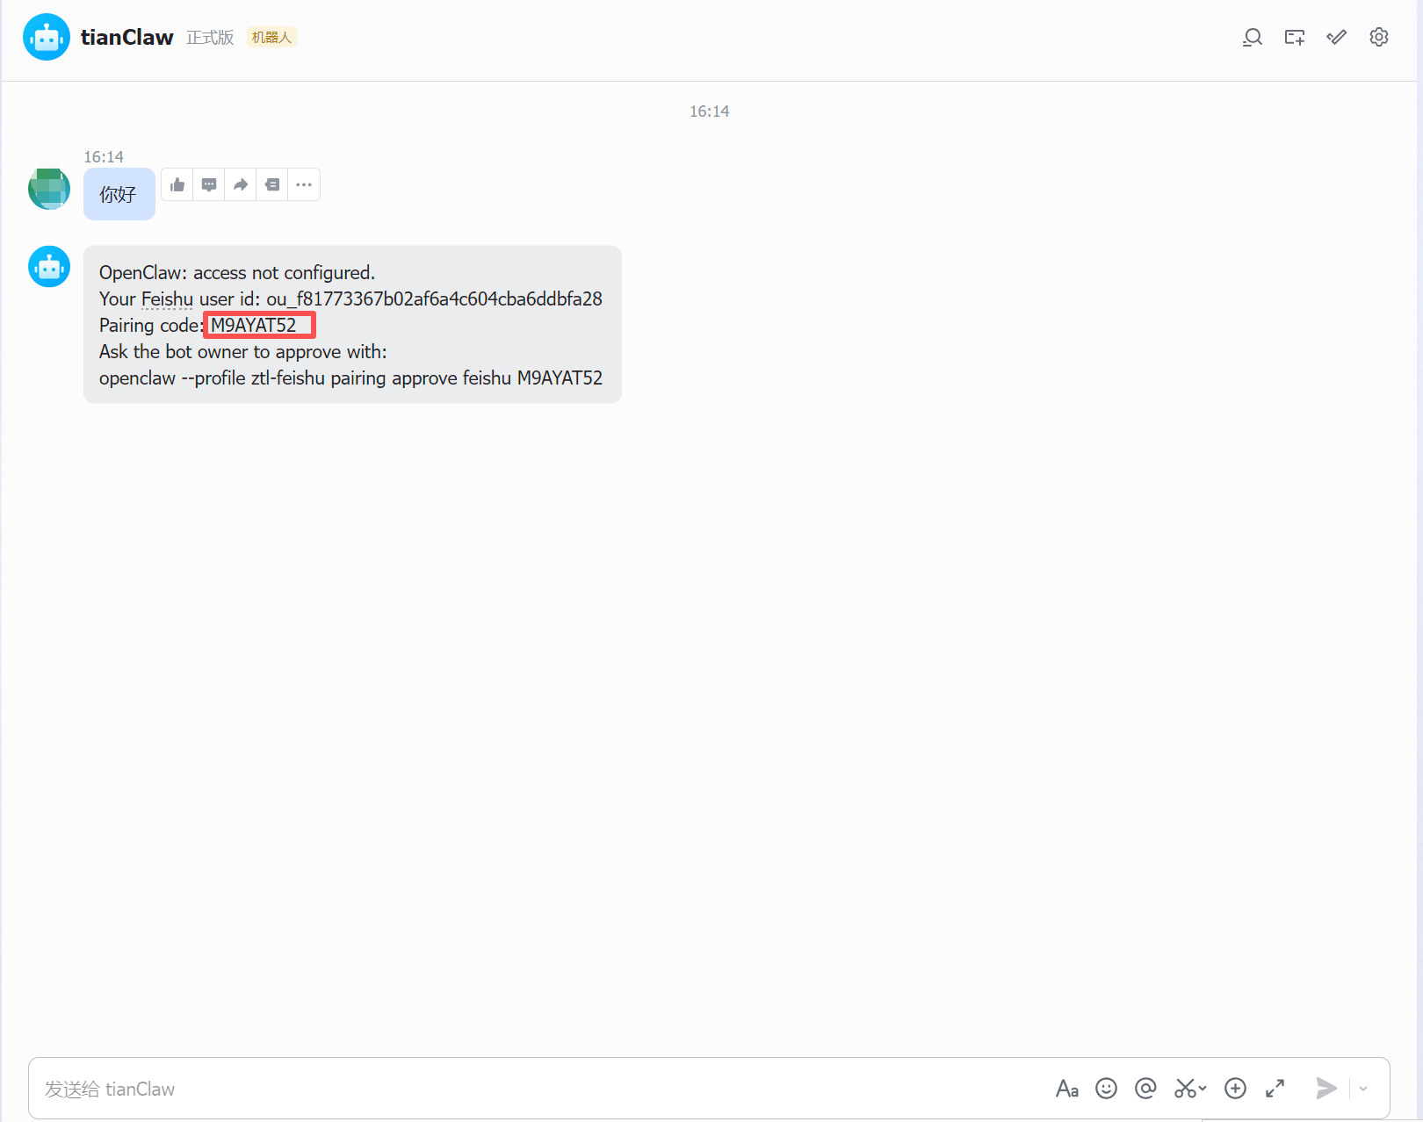Take a screenshot with the scissors tool
Screen dimensions: 1423x1122
point(1186,1088)
